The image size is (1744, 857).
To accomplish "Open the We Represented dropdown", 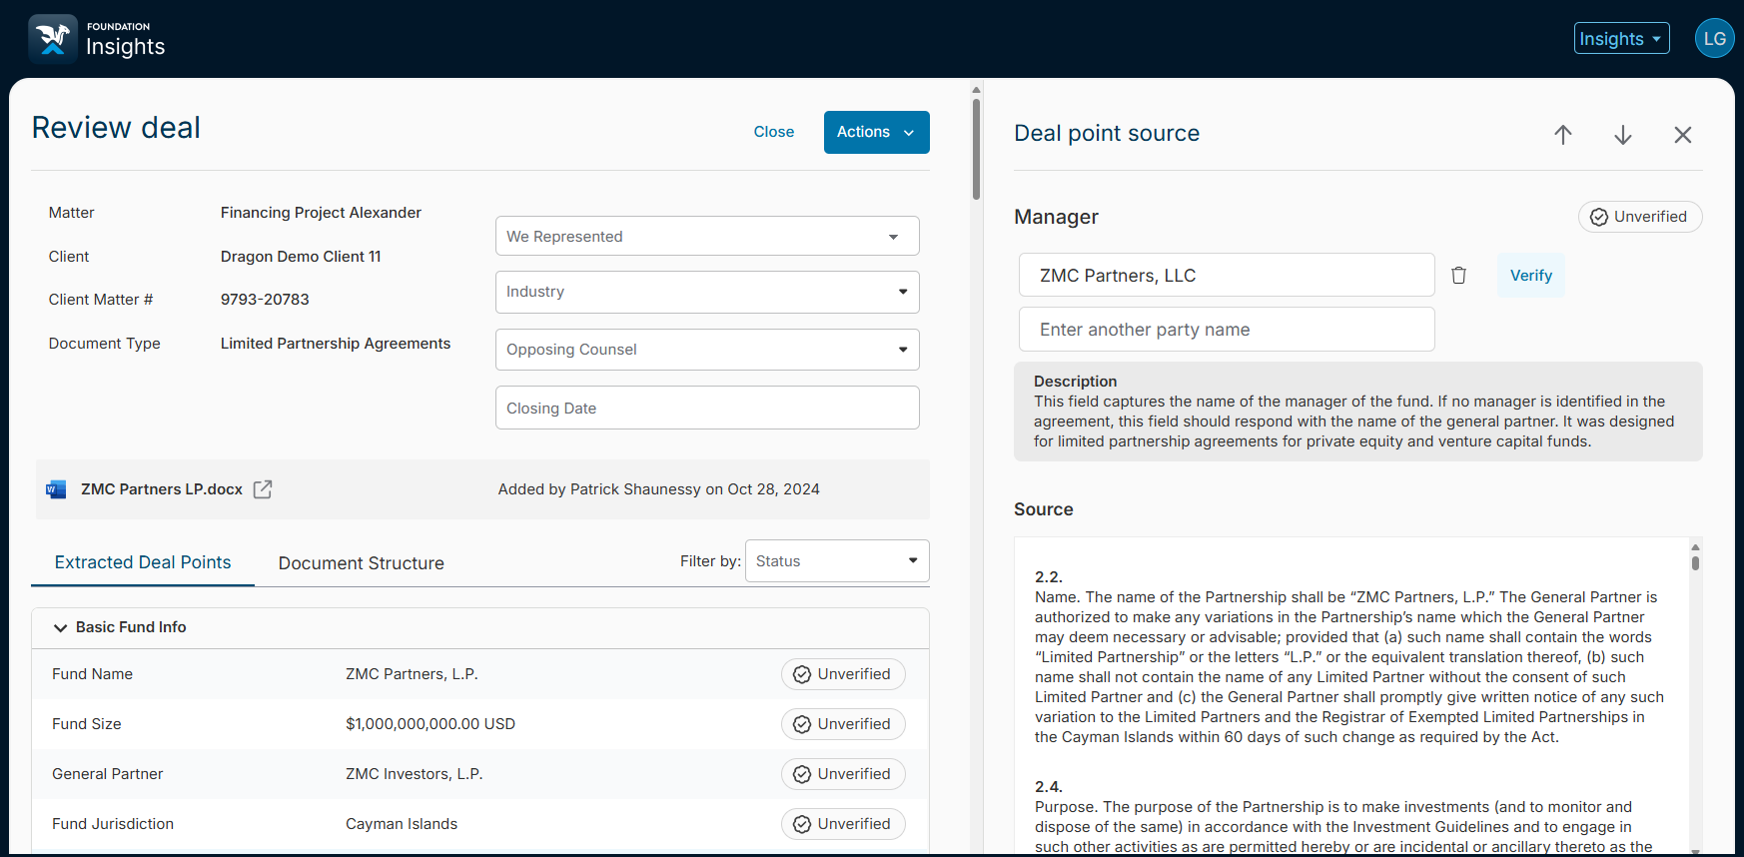I will pos(707,237).
